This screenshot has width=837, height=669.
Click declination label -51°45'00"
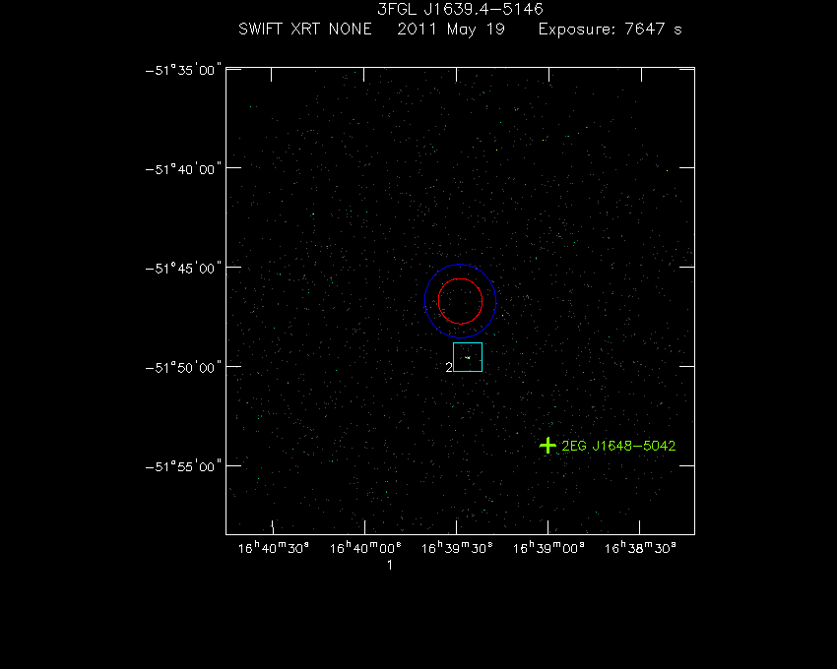tap(183, 268)
